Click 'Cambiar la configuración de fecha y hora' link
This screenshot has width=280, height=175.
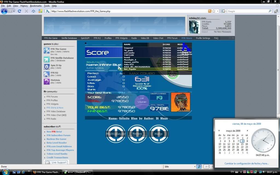pos(246,164)
